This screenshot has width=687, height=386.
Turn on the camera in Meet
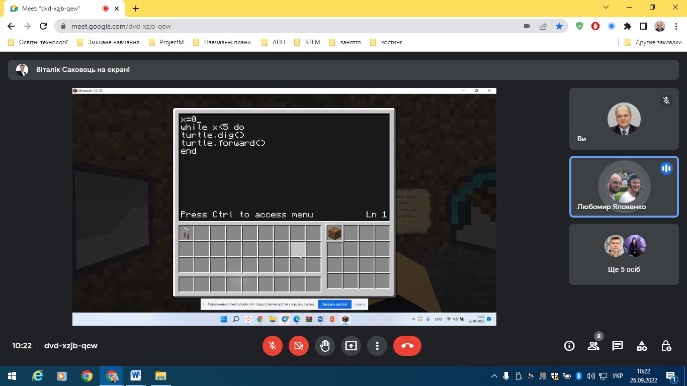pos(299,346)
